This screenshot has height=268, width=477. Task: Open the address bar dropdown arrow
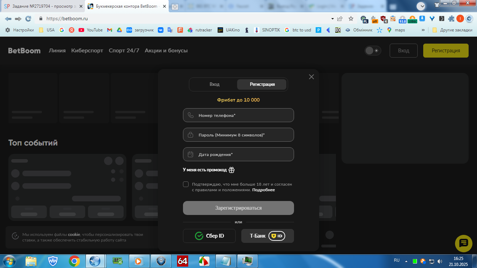pyautogui.click(x=332, y=19)
